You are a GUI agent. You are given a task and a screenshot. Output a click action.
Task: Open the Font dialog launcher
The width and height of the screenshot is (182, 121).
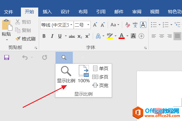(145, 48)
